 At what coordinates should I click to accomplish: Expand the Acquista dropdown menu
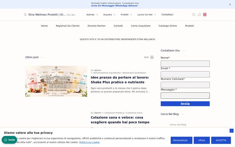tap(109, 15)
